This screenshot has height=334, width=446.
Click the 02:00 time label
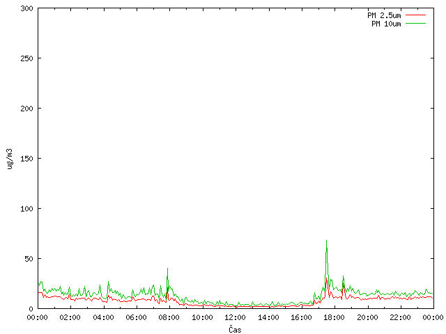[x=70, y=317]
